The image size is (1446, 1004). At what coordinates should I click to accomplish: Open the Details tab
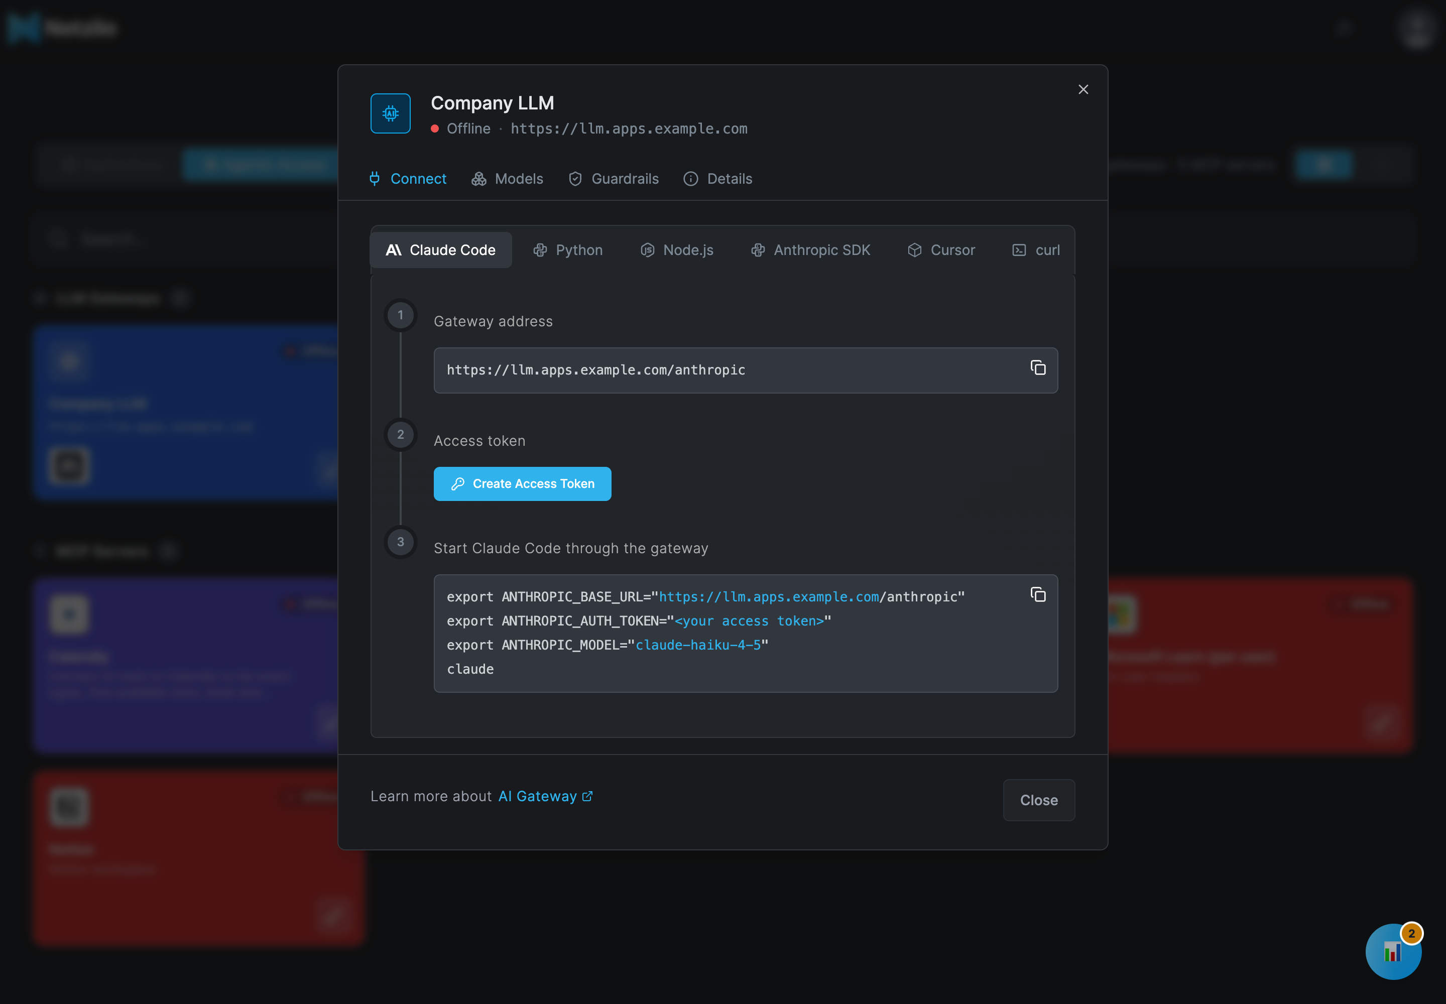point(718,179)
